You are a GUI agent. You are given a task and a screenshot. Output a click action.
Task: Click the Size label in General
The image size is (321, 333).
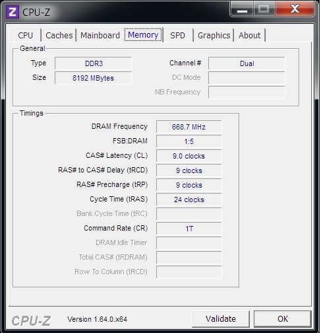[39, 77]
